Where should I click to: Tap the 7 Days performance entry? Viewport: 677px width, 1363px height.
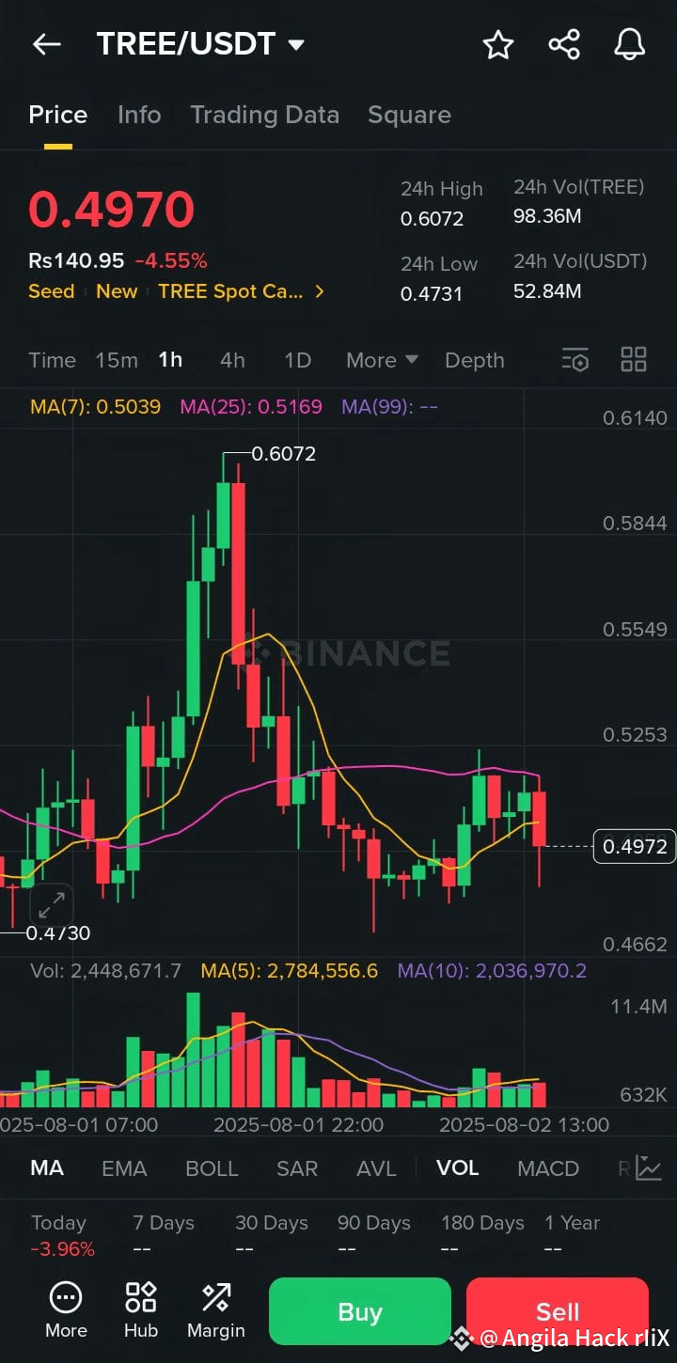click(164, 1235)
